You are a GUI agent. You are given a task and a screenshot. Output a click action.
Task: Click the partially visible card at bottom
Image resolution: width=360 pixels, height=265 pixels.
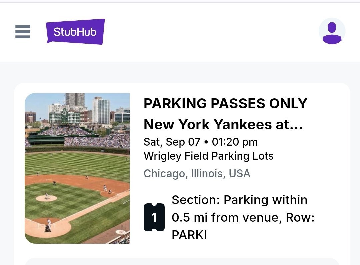click(x=182, y=261)
